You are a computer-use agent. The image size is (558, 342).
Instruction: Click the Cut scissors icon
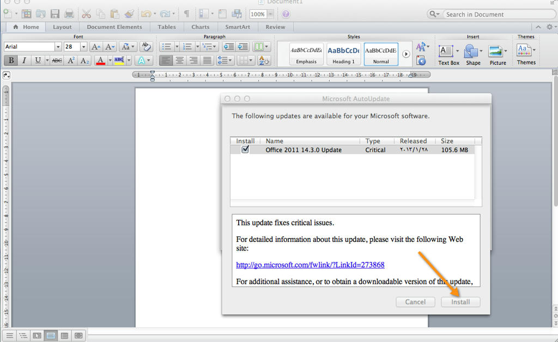(86, 14)
